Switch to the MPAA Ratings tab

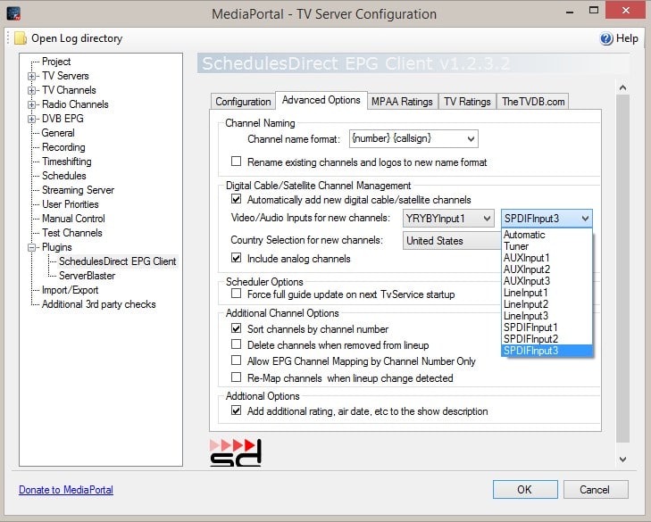[x=402, y=102]
